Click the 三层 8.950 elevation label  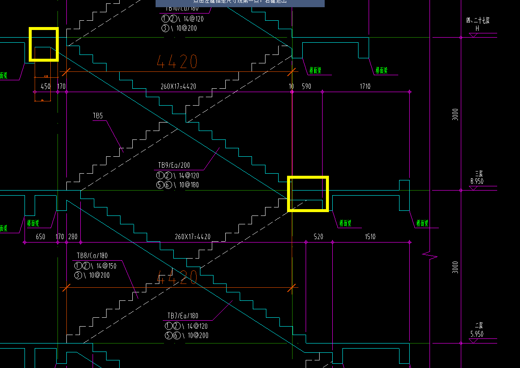coord(477,178)
